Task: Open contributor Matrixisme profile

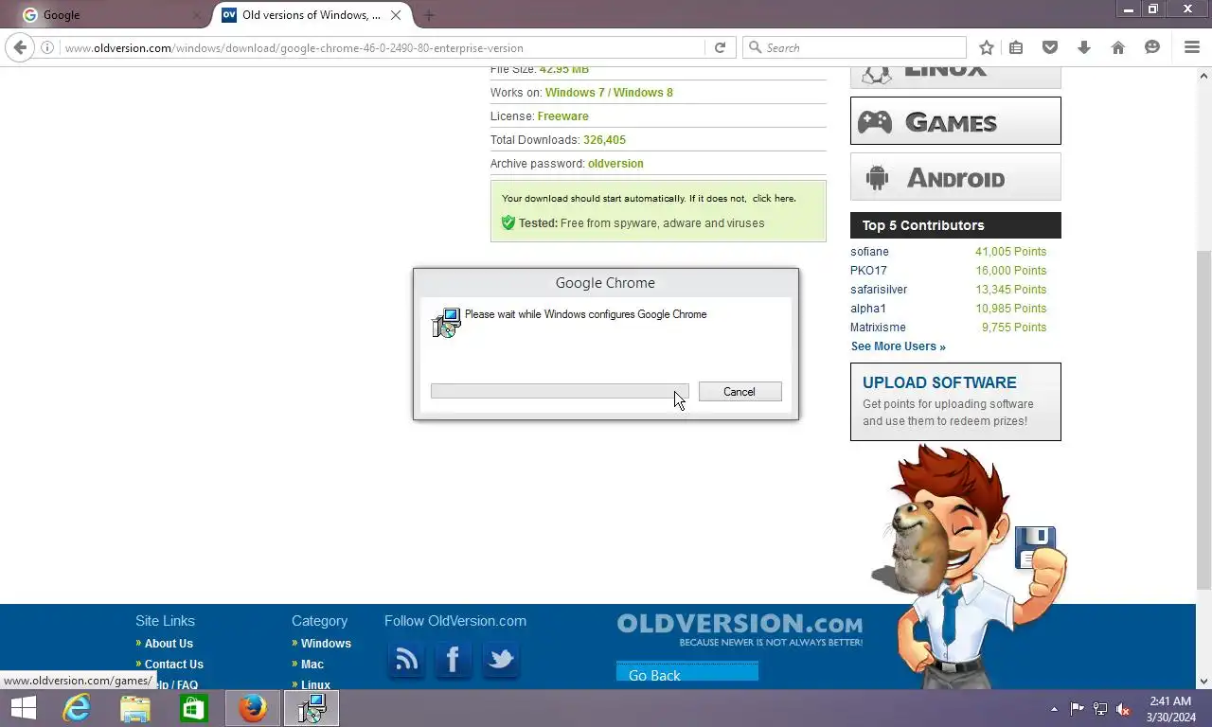Action: [x=878, y=328]
